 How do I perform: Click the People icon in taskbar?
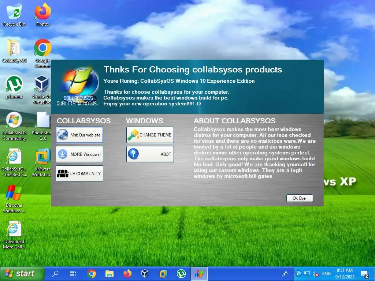point(285,274)
